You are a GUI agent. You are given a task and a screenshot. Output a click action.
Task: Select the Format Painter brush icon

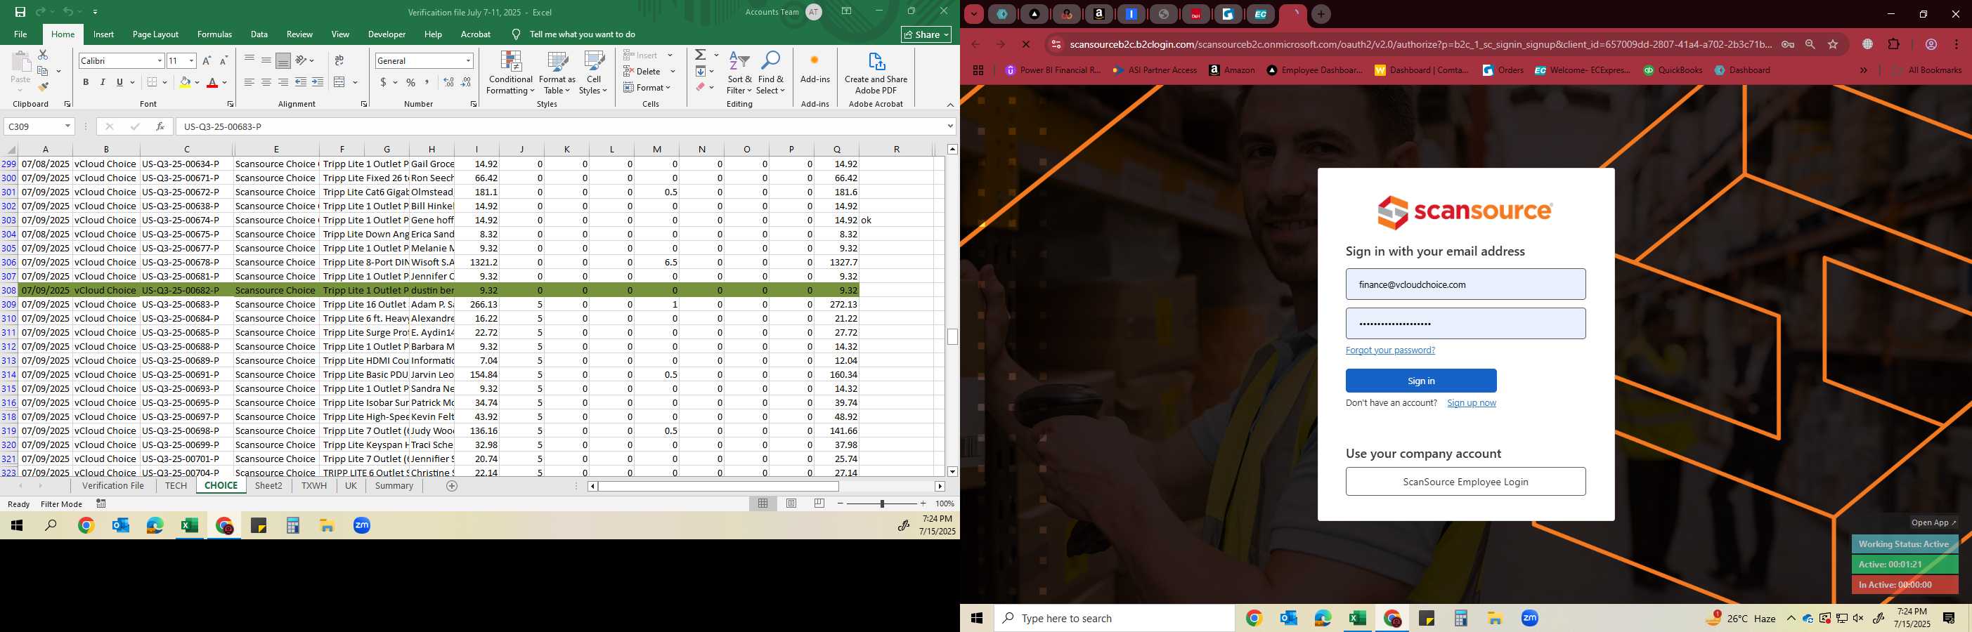click(43, 87)
